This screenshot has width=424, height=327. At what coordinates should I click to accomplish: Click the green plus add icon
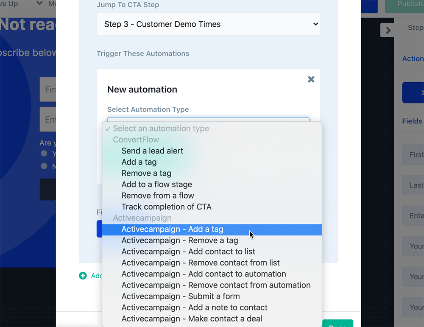(x=83, y=276)
